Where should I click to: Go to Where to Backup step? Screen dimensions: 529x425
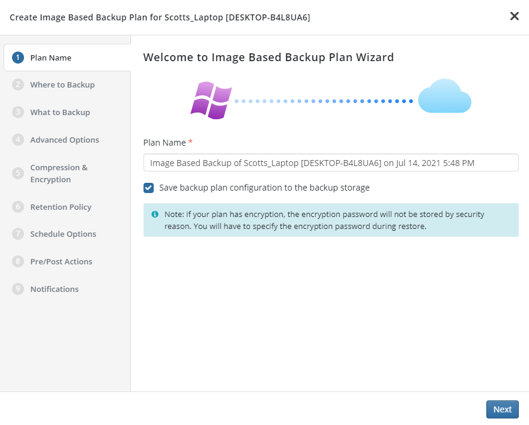tap(62, 85)
